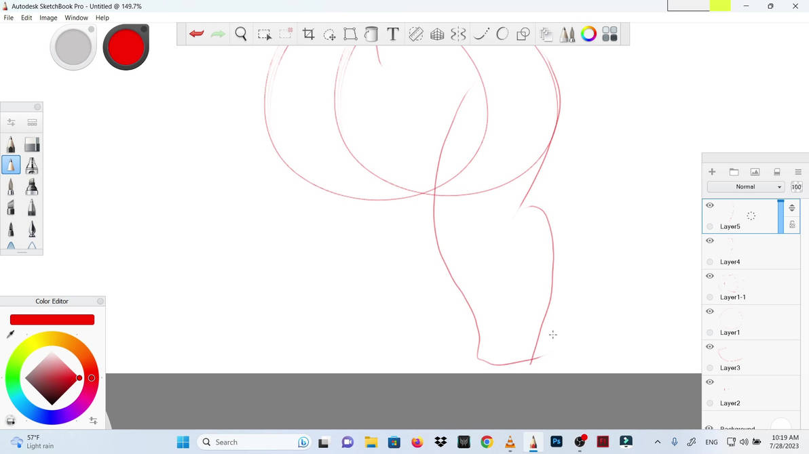This screenshot has width=809, height=454.
Task: Open the weather widget Light rain
Action: (33, 442)
